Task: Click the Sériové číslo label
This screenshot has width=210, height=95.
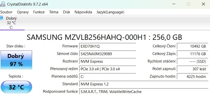Action: tap(67, 54)
